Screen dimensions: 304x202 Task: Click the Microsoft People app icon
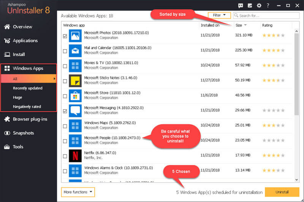coord(75,141)
